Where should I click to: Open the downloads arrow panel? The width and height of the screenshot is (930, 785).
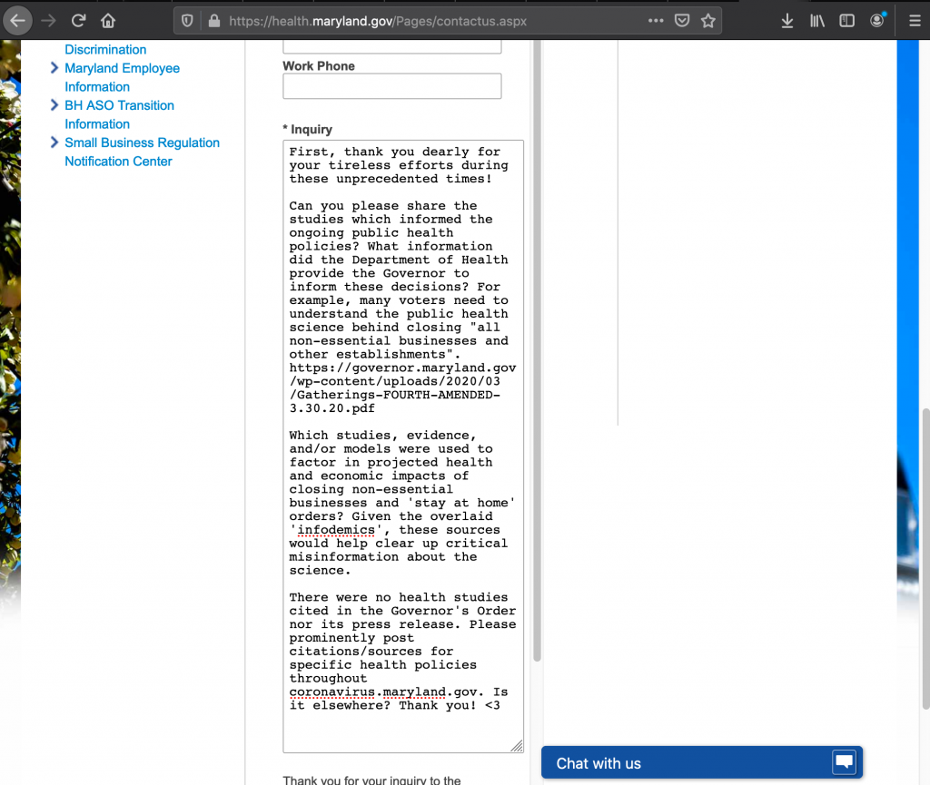787,21
